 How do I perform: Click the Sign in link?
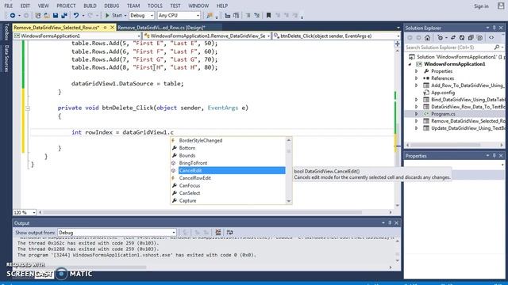pyautogui.click(x=481, y=6)
